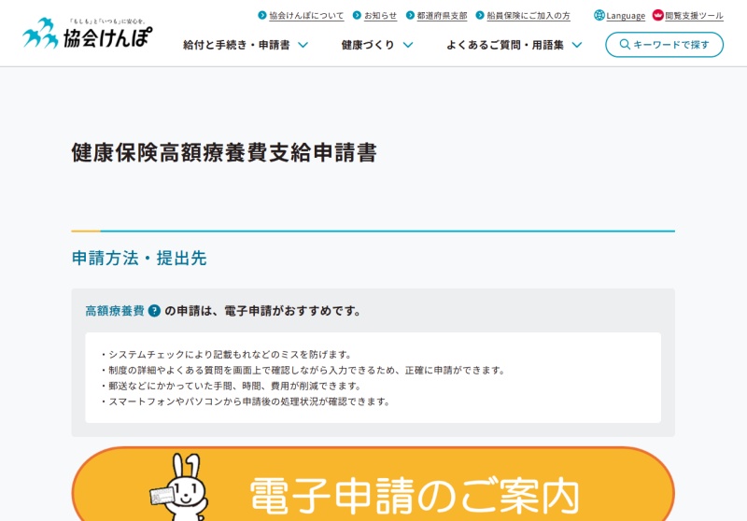
Task: Click the 閲覧支援ツール red icon
Action: 658,15
